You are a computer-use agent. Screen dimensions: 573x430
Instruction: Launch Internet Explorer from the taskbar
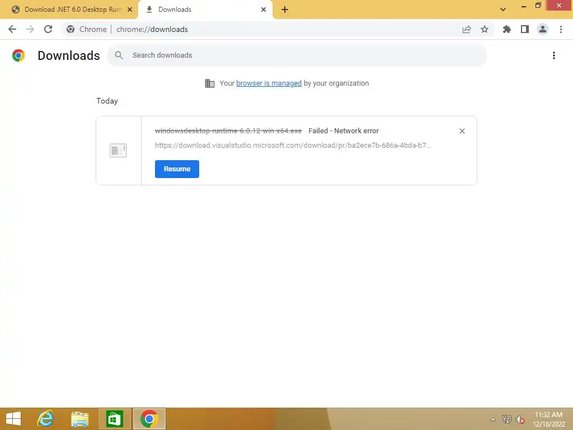click(45, 419)
